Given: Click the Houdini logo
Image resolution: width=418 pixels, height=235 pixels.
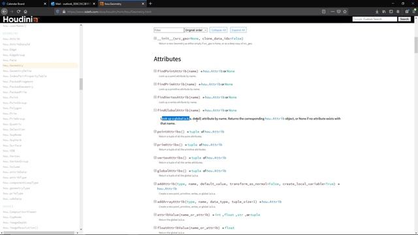Looking at the screenshot, I should pyautogui.click(x=21, y=19).
